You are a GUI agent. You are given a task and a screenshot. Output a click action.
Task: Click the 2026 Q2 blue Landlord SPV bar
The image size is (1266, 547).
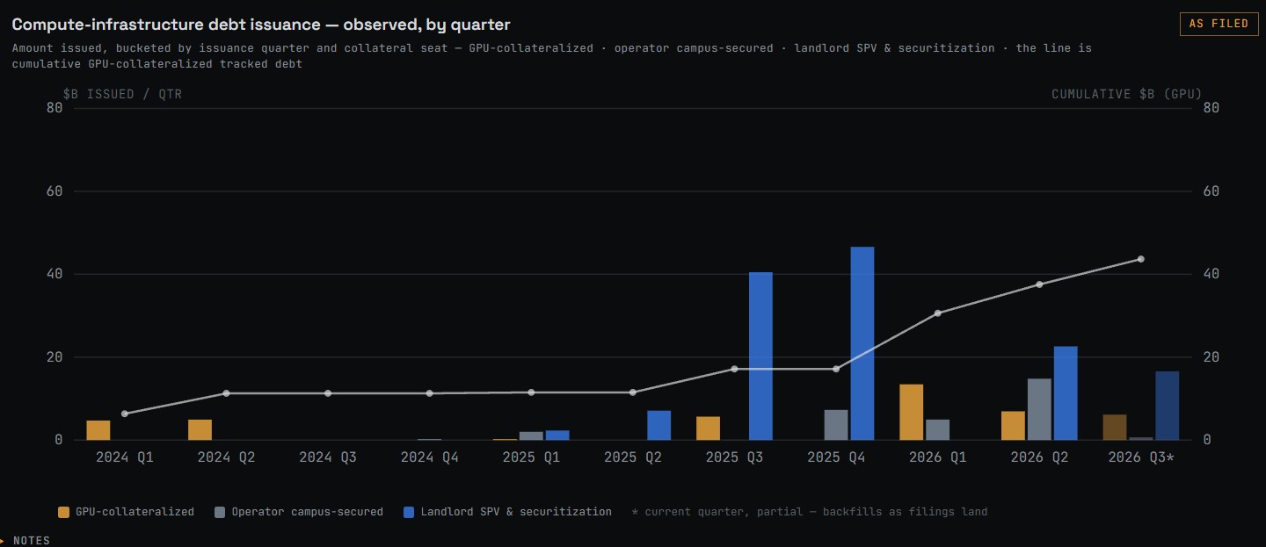coord(1066,393)
